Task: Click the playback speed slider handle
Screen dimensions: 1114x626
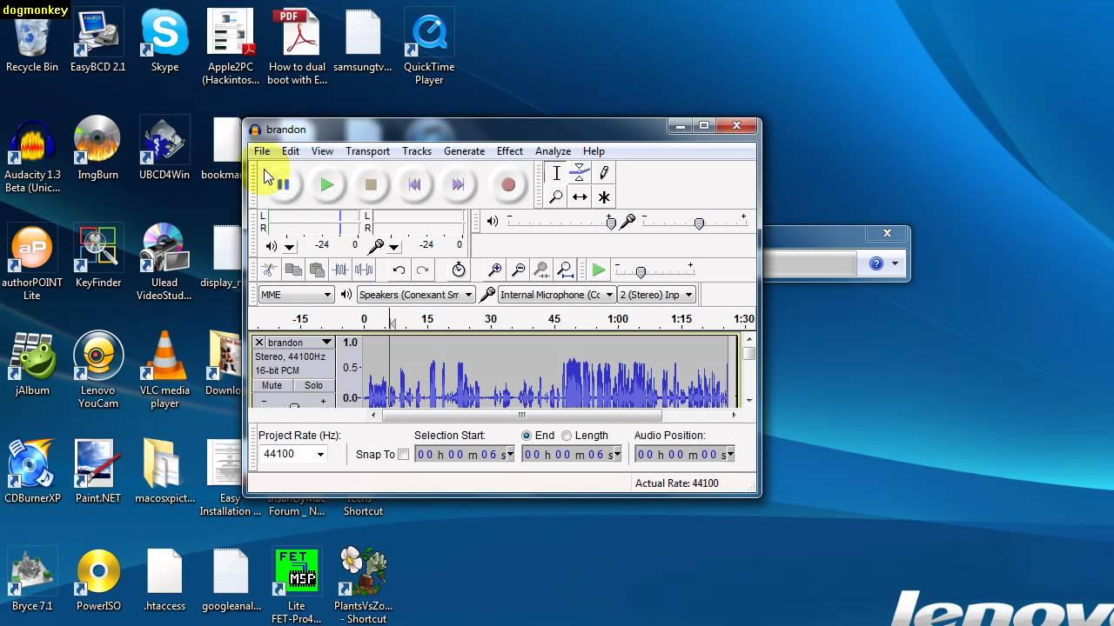Action: [641, 272]
